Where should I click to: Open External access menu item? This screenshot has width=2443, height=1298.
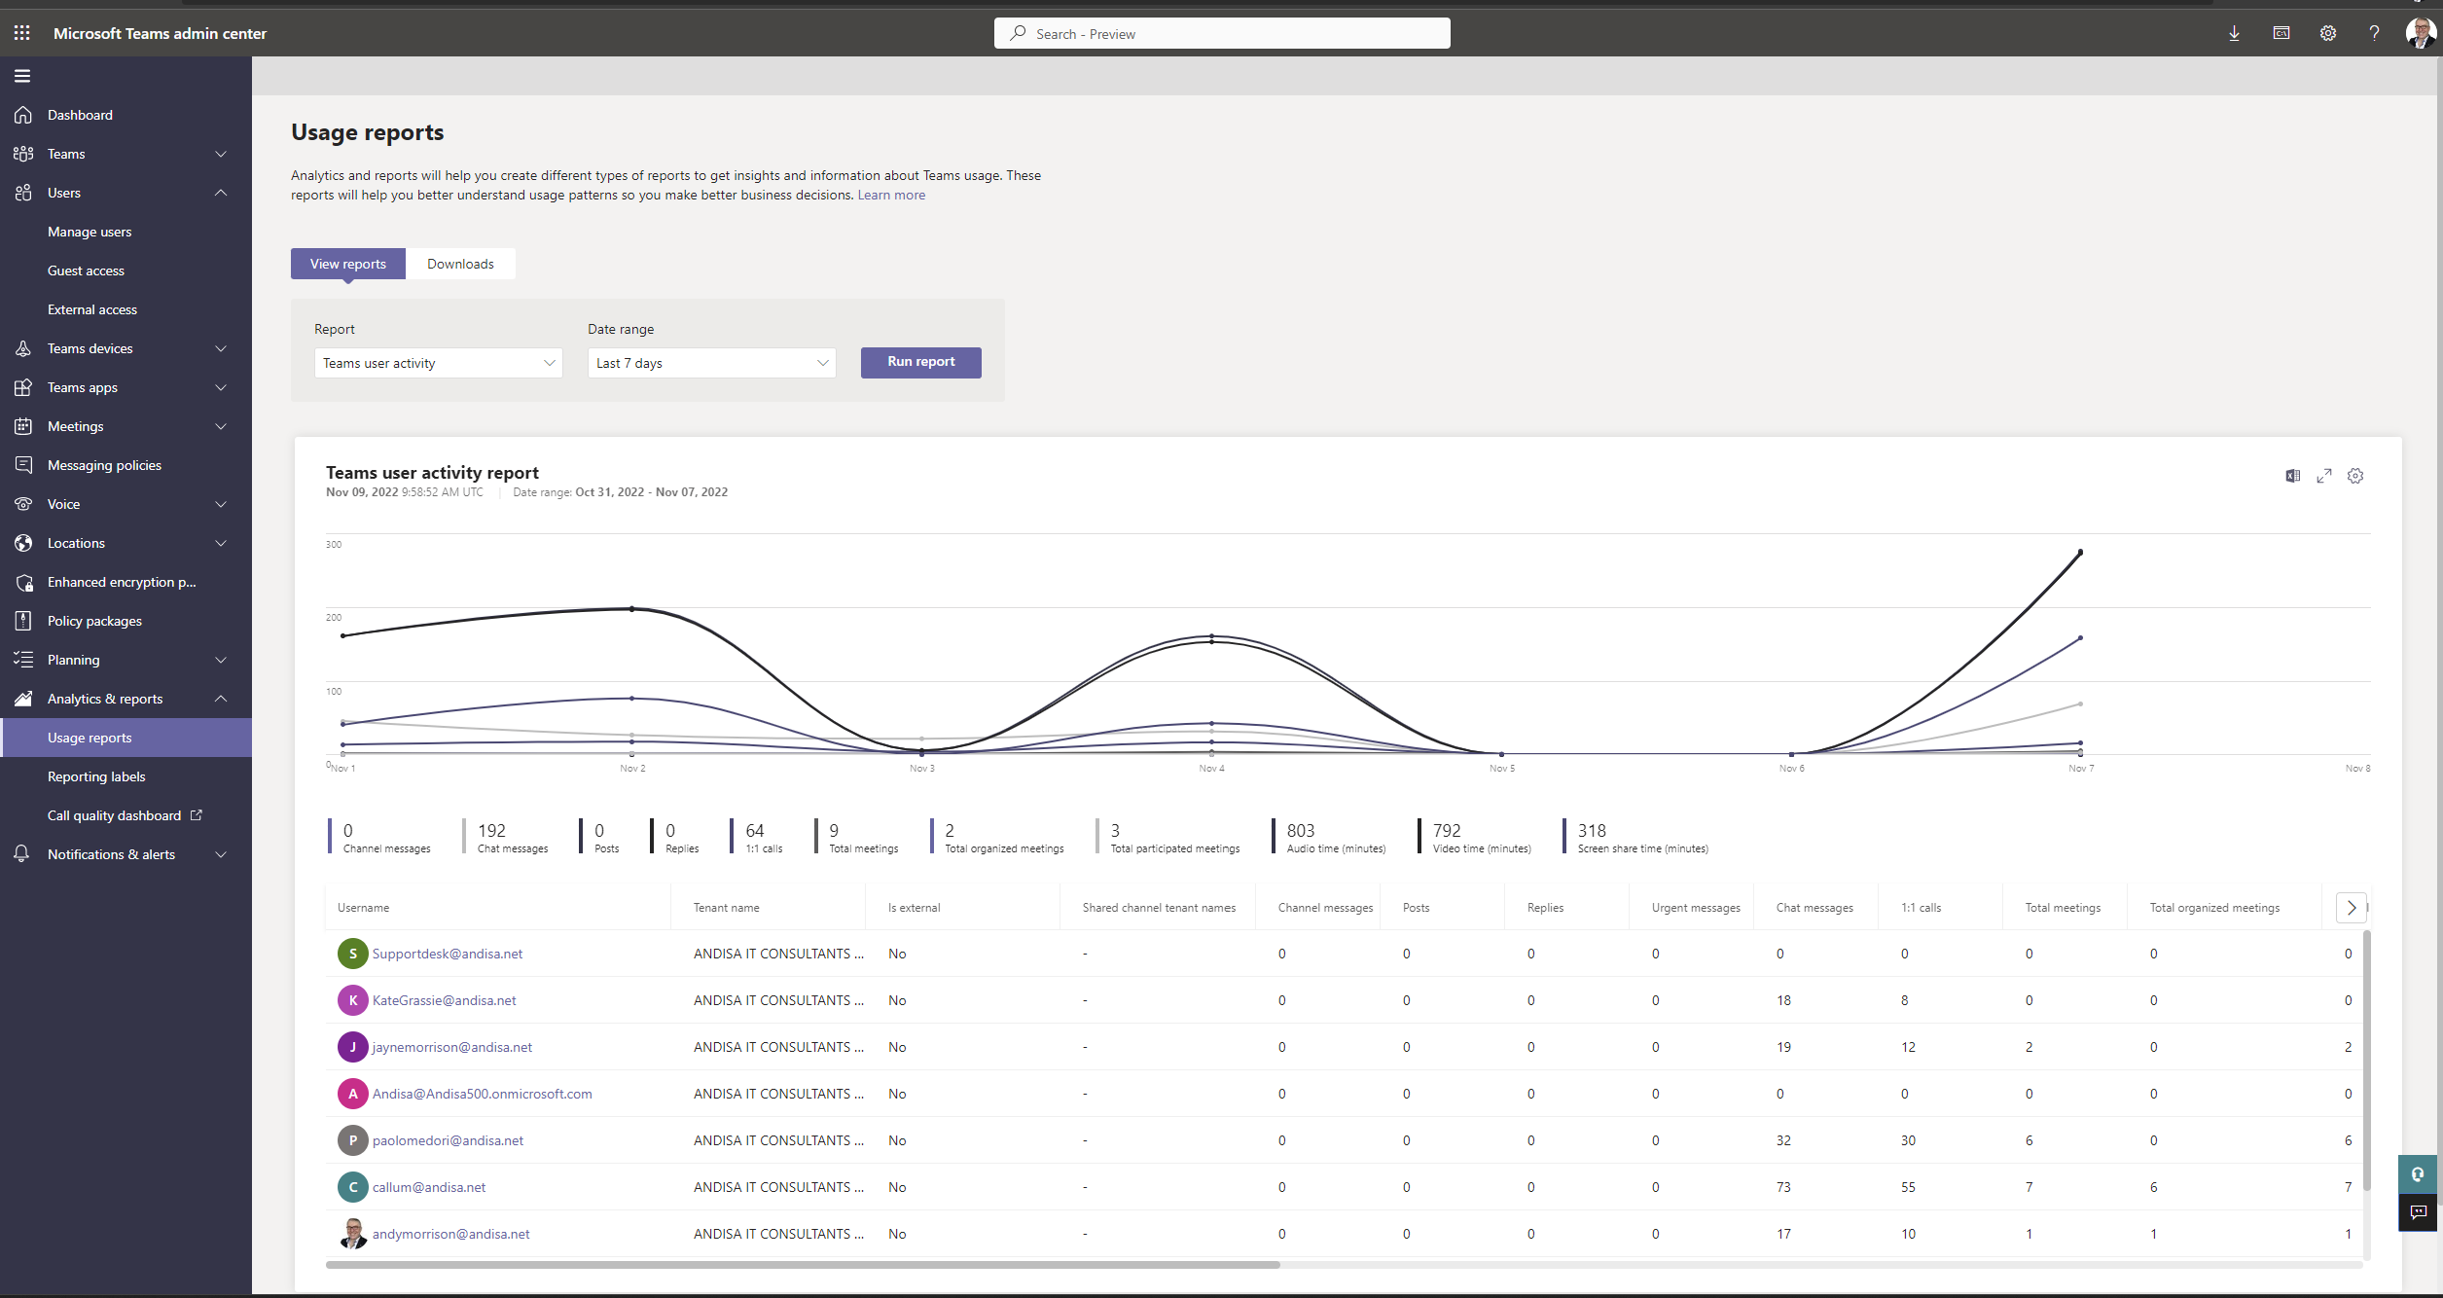[x=92, y=309]
